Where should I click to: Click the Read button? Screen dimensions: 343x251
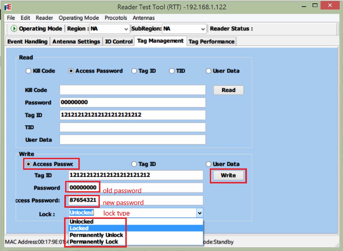(x=228, y=90)
